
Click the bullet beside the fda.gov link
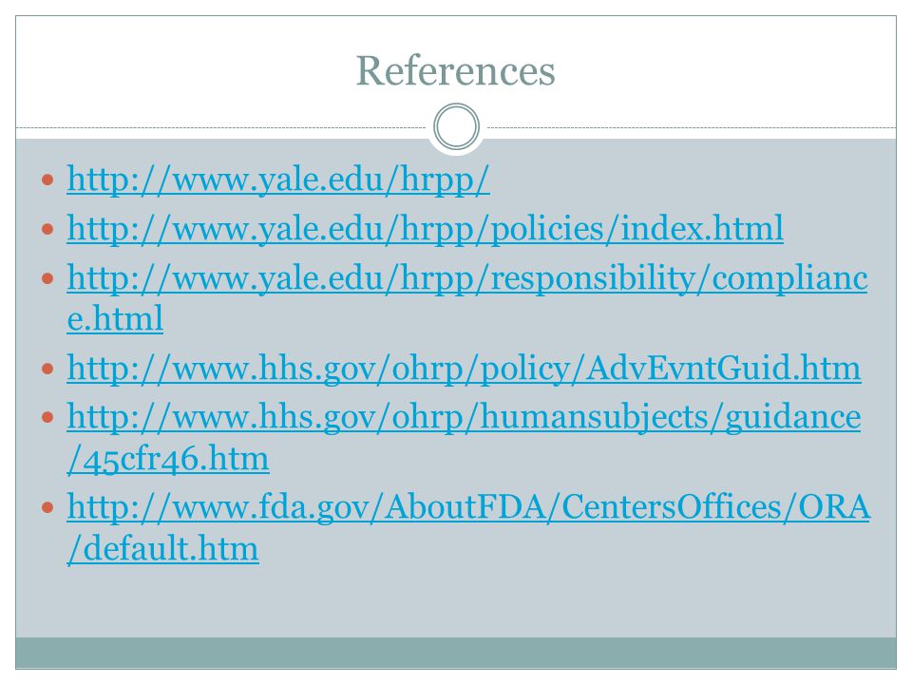click(x=47, y=507)
